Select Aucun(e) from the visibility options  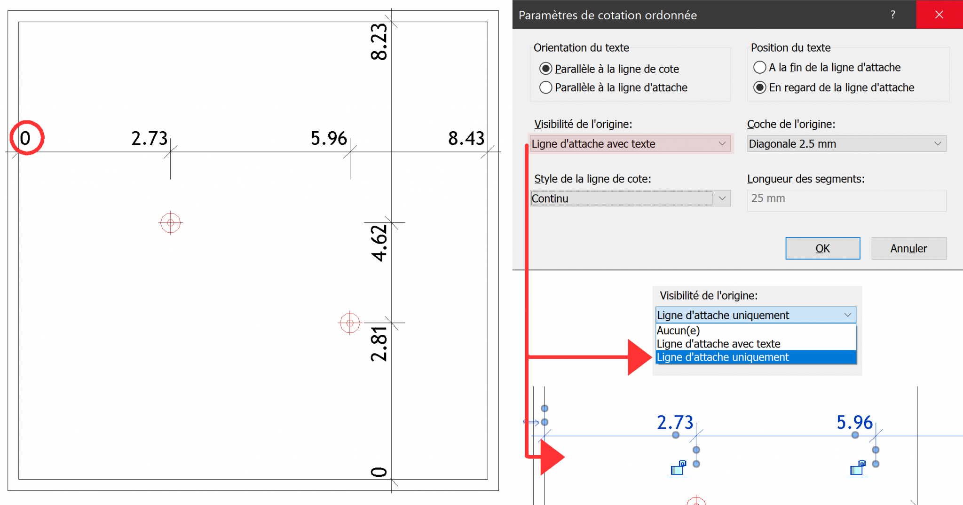click(x=678, y=331)
